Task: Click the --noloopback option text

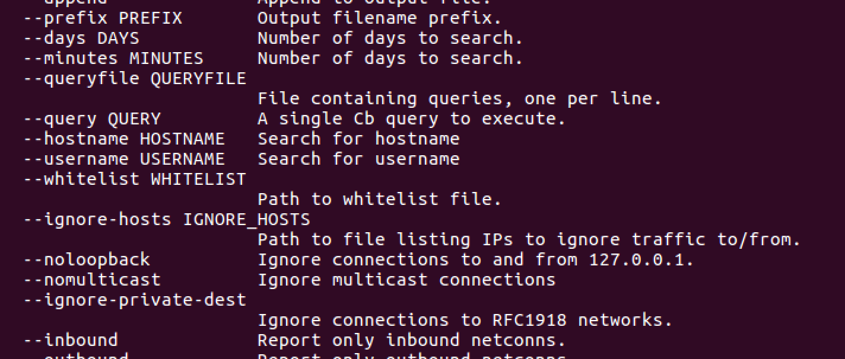Action: pos(87,260)
